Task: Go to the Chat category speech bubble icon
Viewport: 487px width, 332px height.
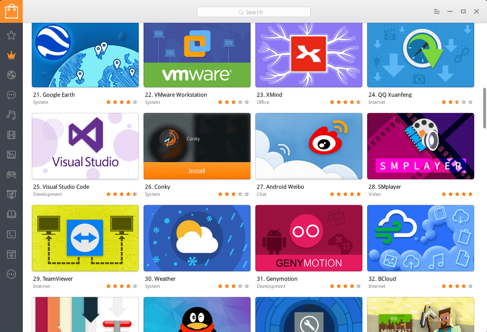Action: tap(11, 95)
